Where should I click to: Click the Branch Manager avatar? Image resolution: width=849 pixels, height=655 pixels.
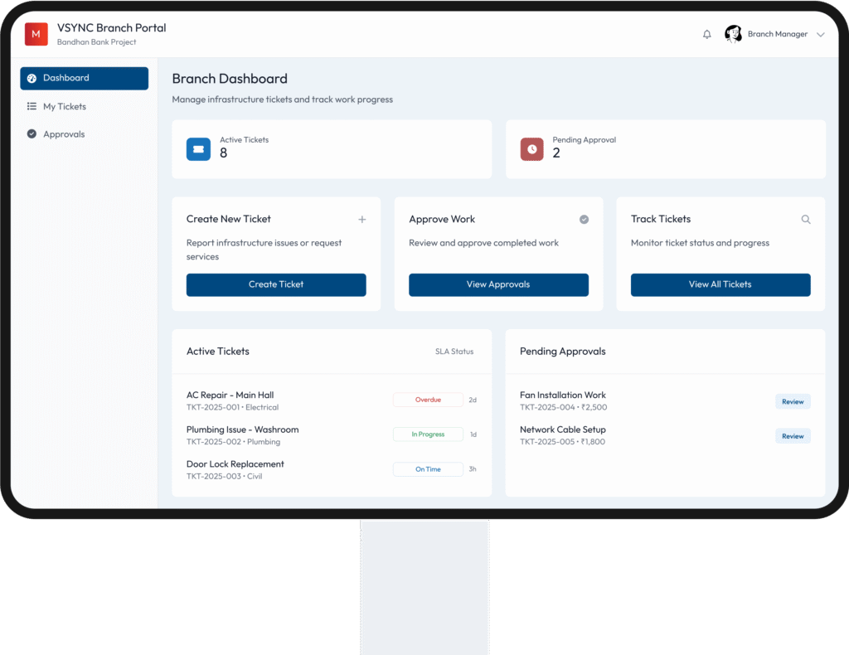pyautogui.click(x=733, y=34)
